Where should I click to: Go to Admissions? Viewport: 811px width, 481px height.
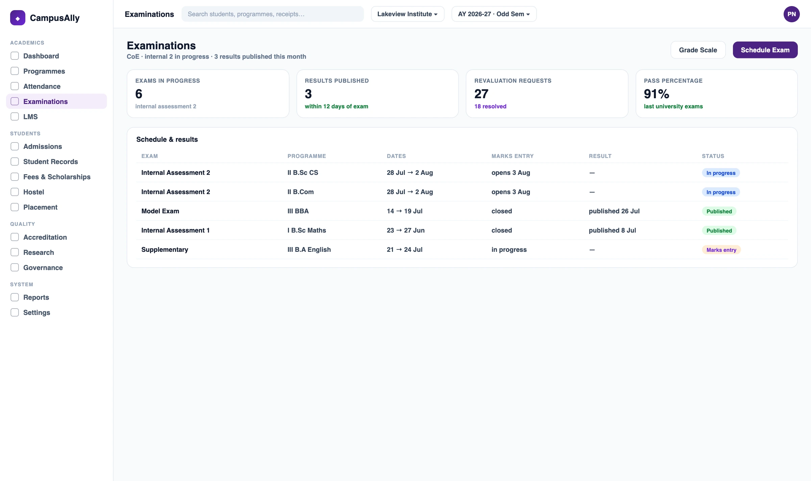[x=56, y=146]
